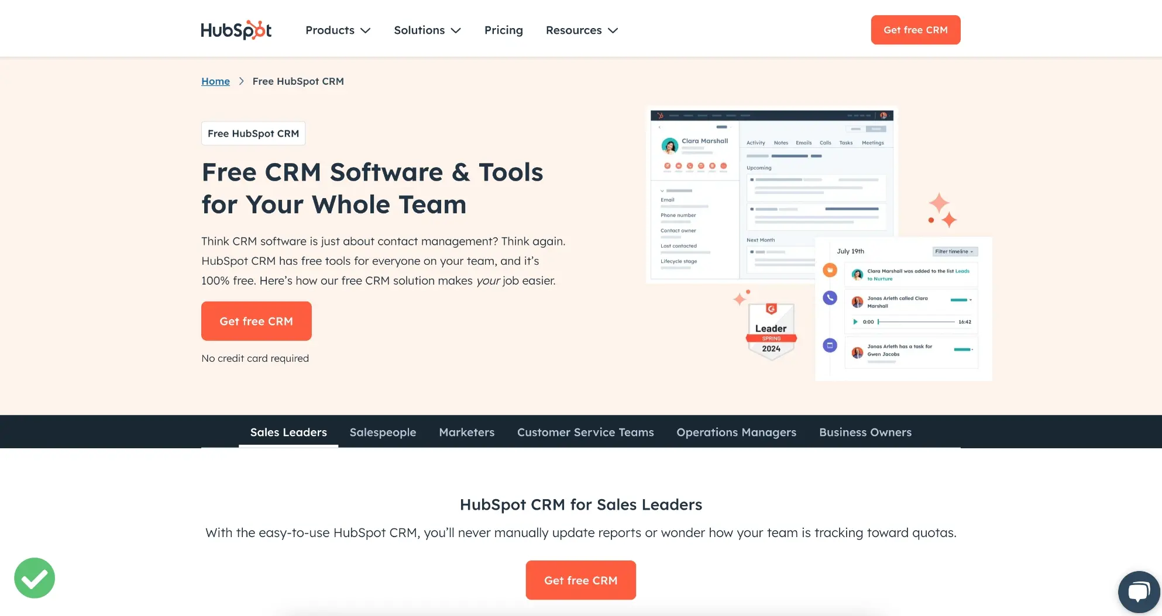Click the call recording progress slider
Image resolution: width=1162 pixels, height=616 pixels.
click(916, 322)
